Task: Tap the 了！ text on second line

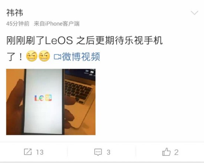Action: (15, 57)
